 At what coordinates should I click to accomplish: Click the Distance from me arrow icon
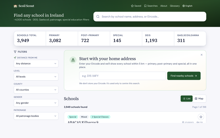click(15, 58)
